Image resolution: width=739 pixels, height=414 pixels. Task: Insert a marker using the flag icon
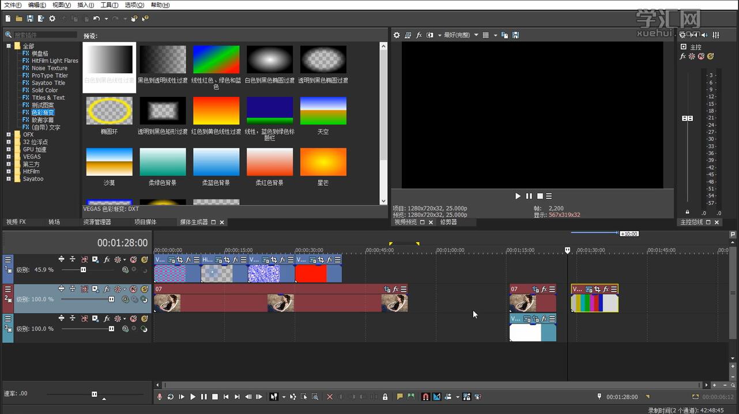399,397
